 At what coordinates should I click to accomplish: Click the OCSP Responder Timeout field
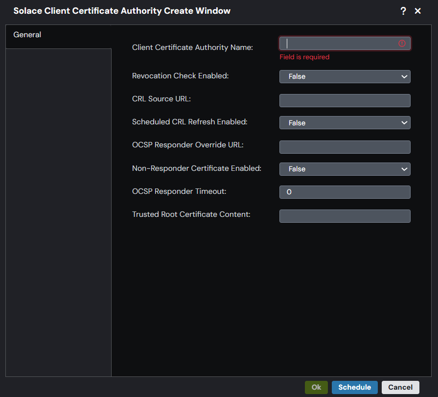point(345,192)
